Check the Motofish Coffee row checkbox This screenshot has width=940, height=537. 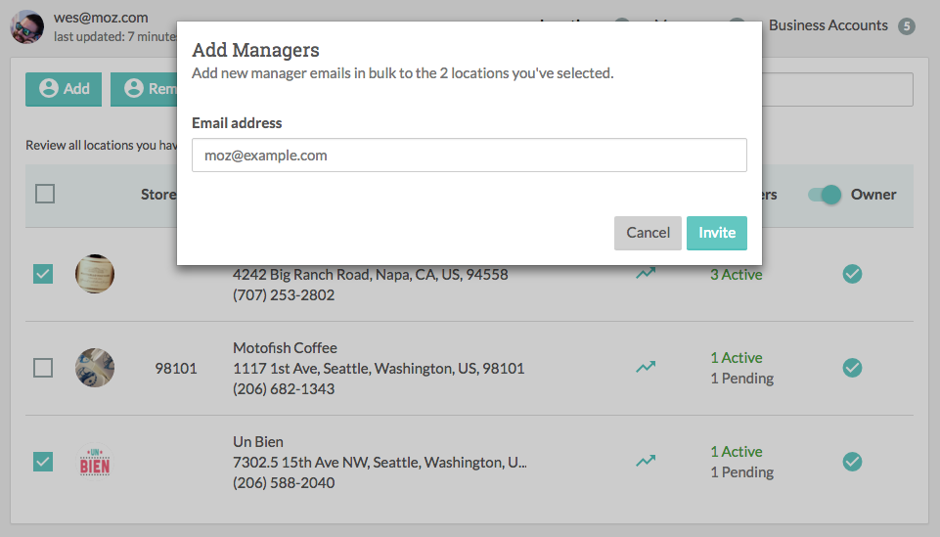[43, 368]
